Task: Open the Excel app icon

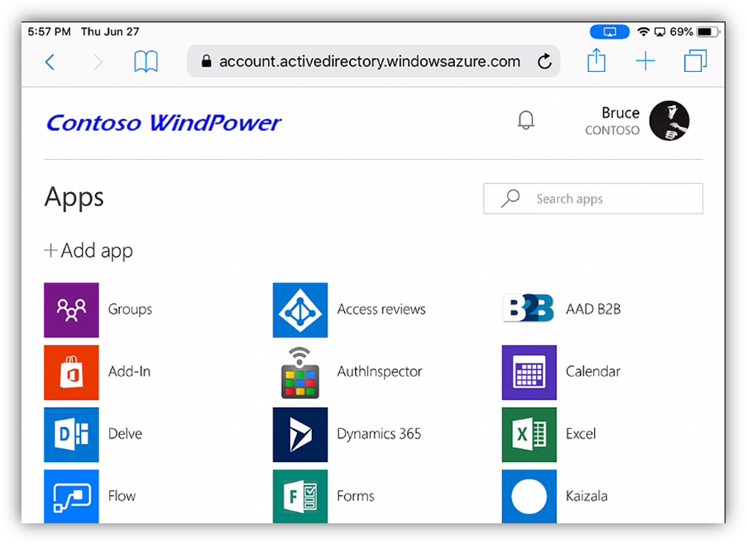Action: pyautogui.click(x=529, y=435)
